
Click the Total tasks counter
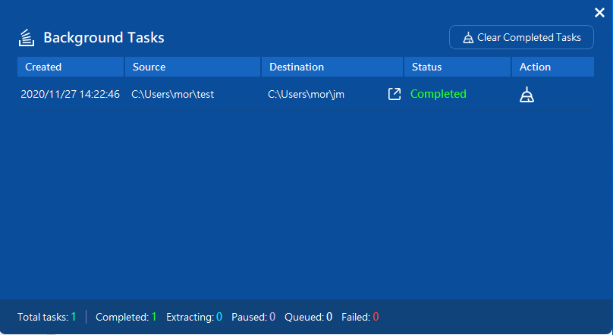[47, 317]
